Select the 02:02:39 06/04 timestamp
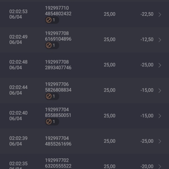Screen dimensions: 169x169 (19, 141)
